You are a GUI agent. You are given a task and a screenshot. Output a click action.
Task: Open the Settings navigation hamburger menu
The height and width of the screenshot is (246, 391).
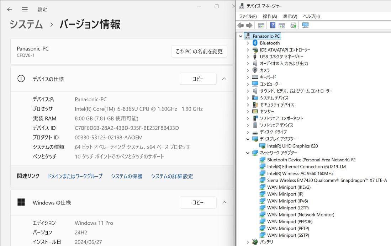pos(25,10)
